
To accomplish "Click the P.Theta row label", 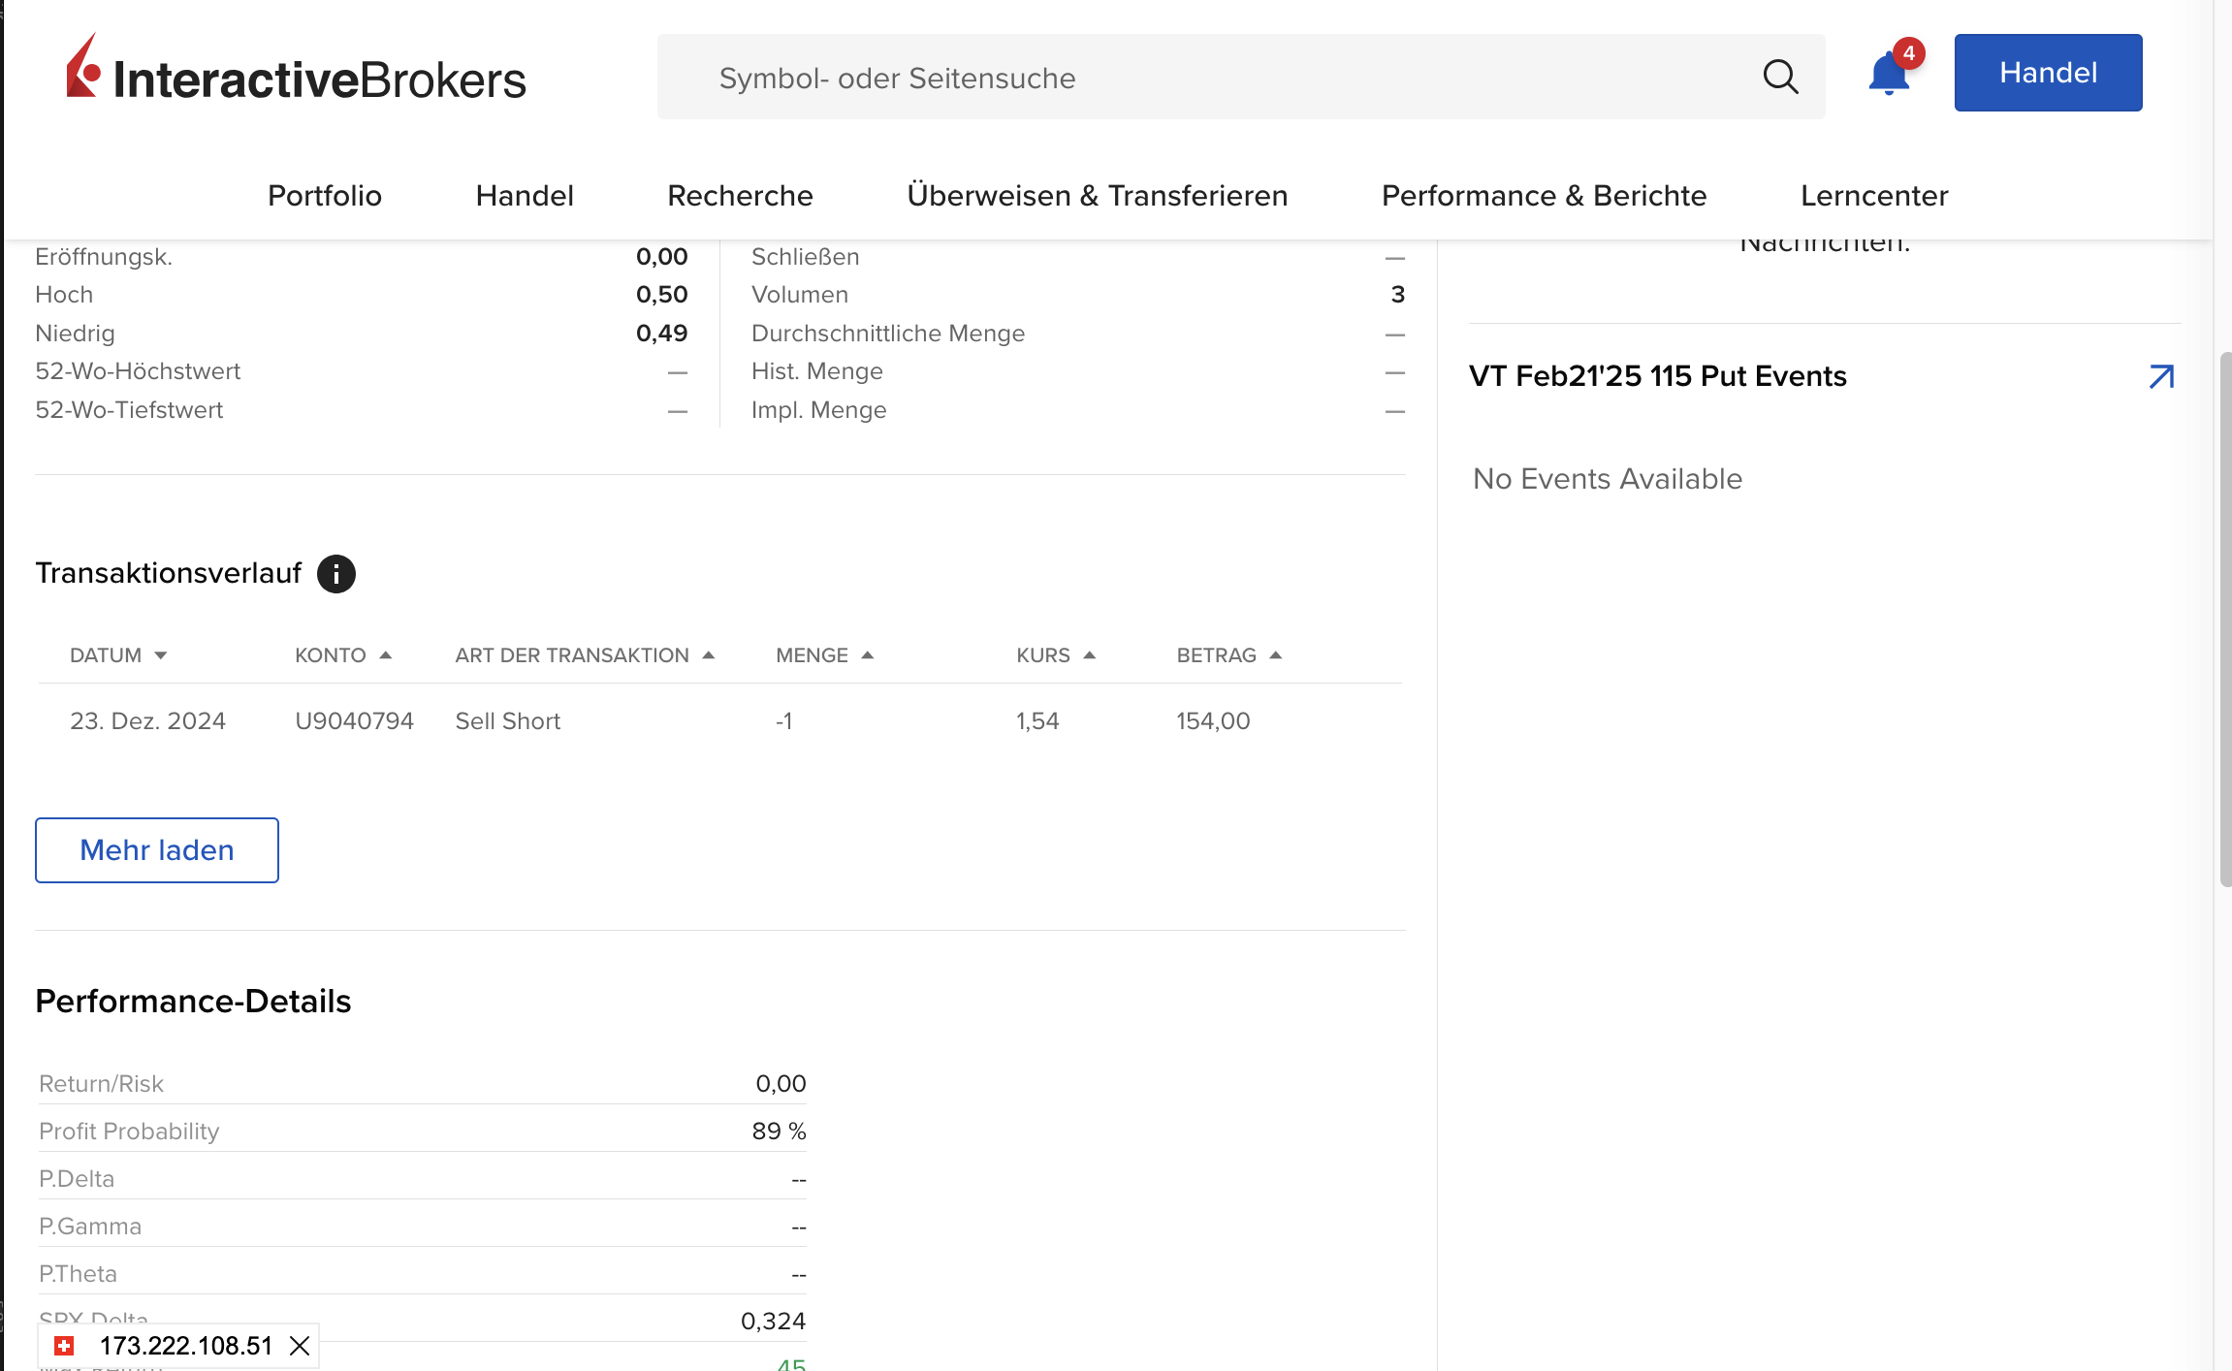I will [x=78, y=1274].
